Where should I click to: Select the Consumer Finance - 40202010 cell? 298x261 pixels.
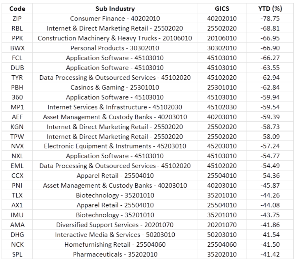[115, 18]
